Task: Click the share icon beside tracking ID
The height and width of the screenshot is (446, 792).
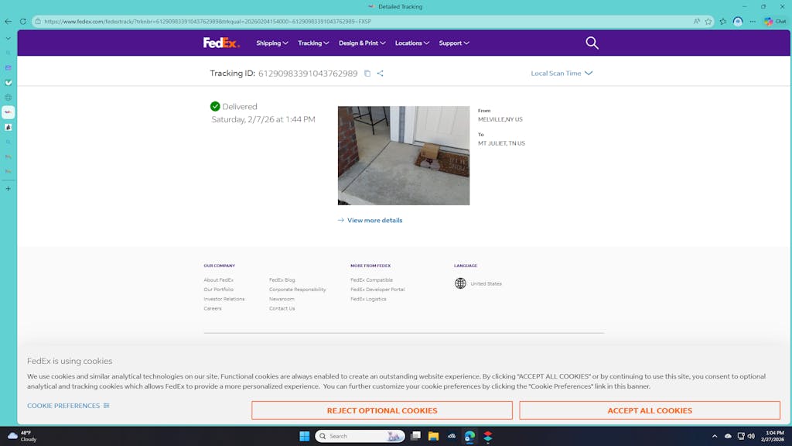Action: [380, 74]
